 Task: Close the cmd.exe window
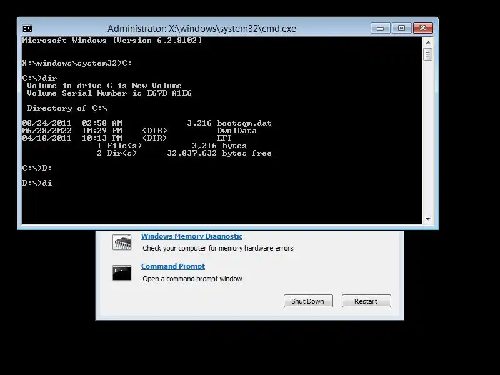click(423, 28)
